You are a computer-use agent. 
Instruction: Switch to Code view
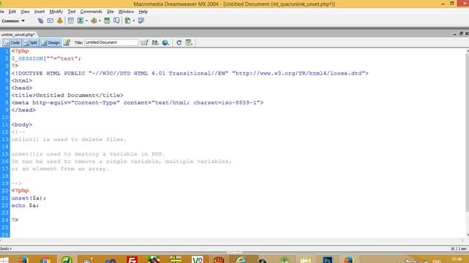12,42
